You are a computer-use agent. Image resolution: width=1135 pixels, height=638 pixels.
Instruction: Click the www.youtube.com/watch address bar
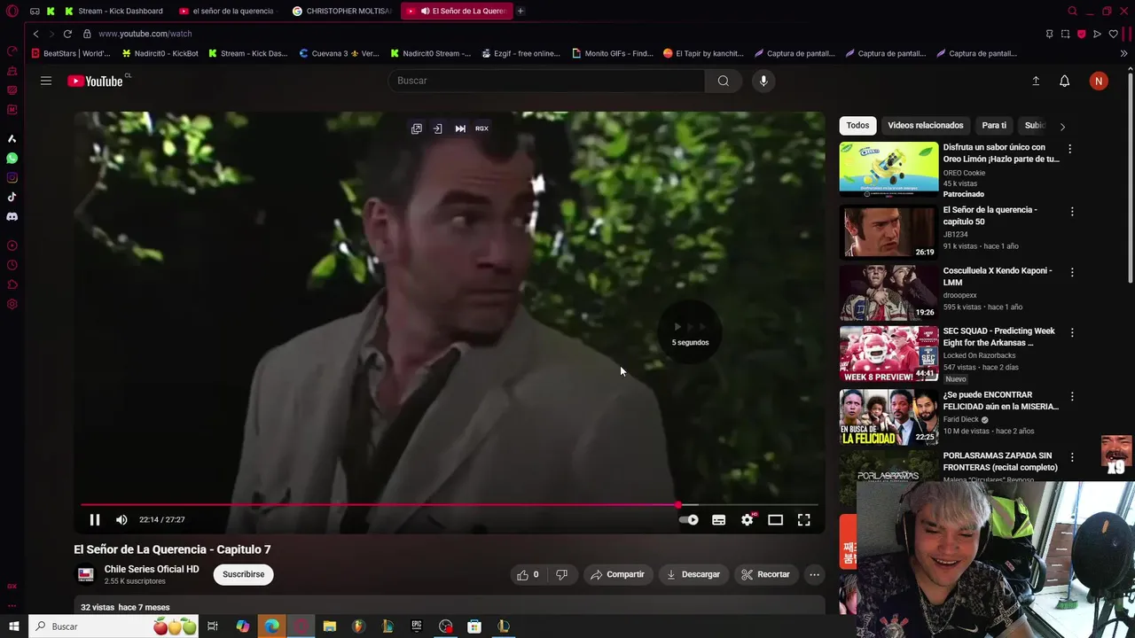pyautogui.click(x=145, y=34)
